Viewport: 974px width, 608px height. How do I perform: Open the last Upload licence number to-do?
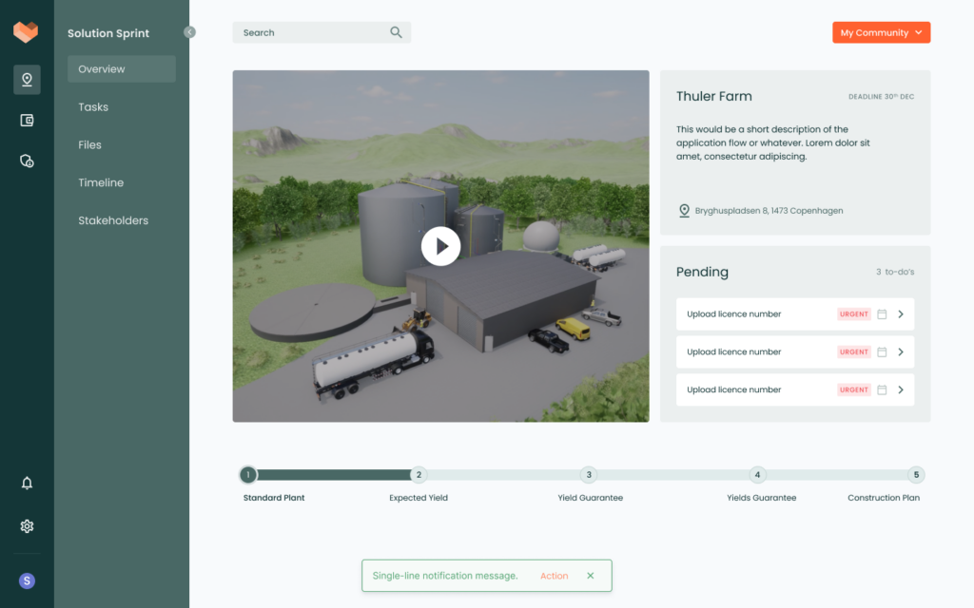pyautogui.click(x=901, y=389)
